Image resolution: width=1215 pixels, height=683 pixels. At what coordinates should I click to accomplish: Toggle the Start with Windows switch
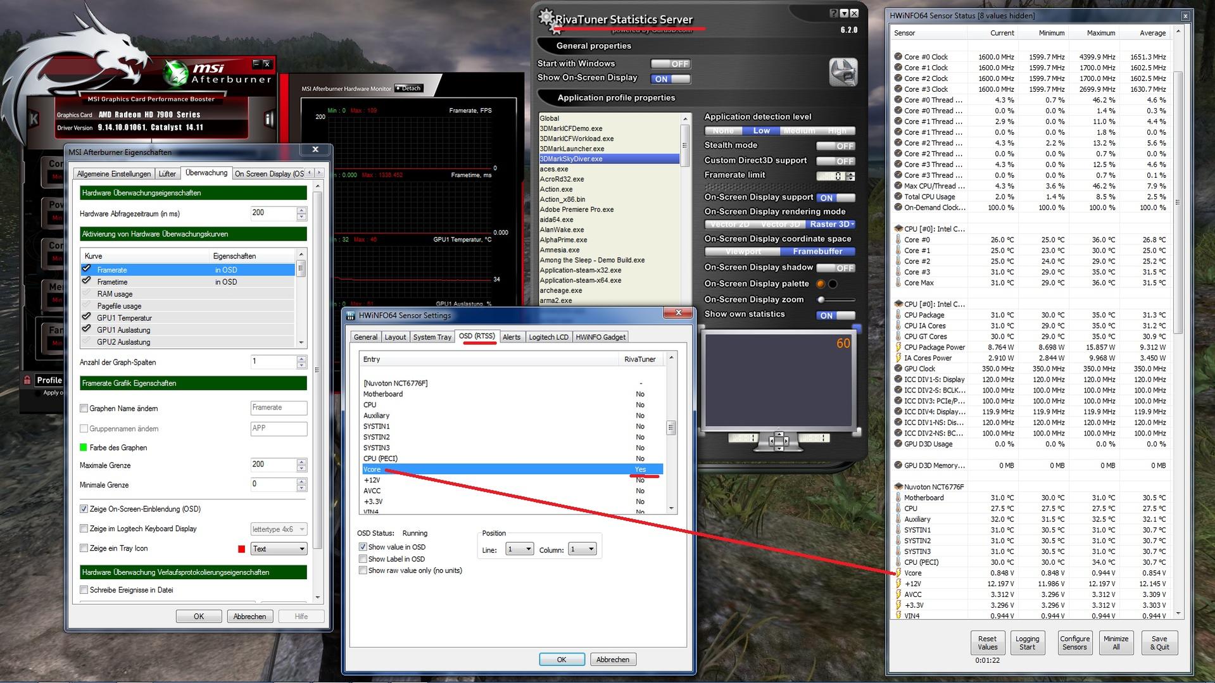tap(670, 64)
